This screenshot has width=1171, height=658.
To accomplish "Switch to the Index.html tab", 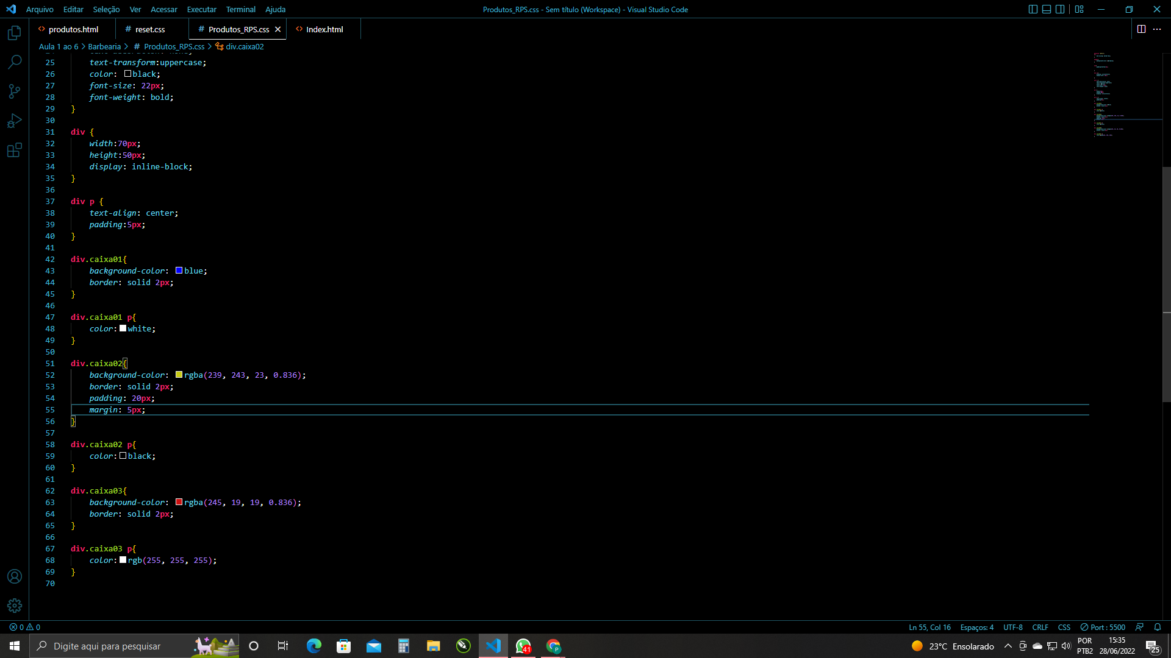I will [324, 29].
